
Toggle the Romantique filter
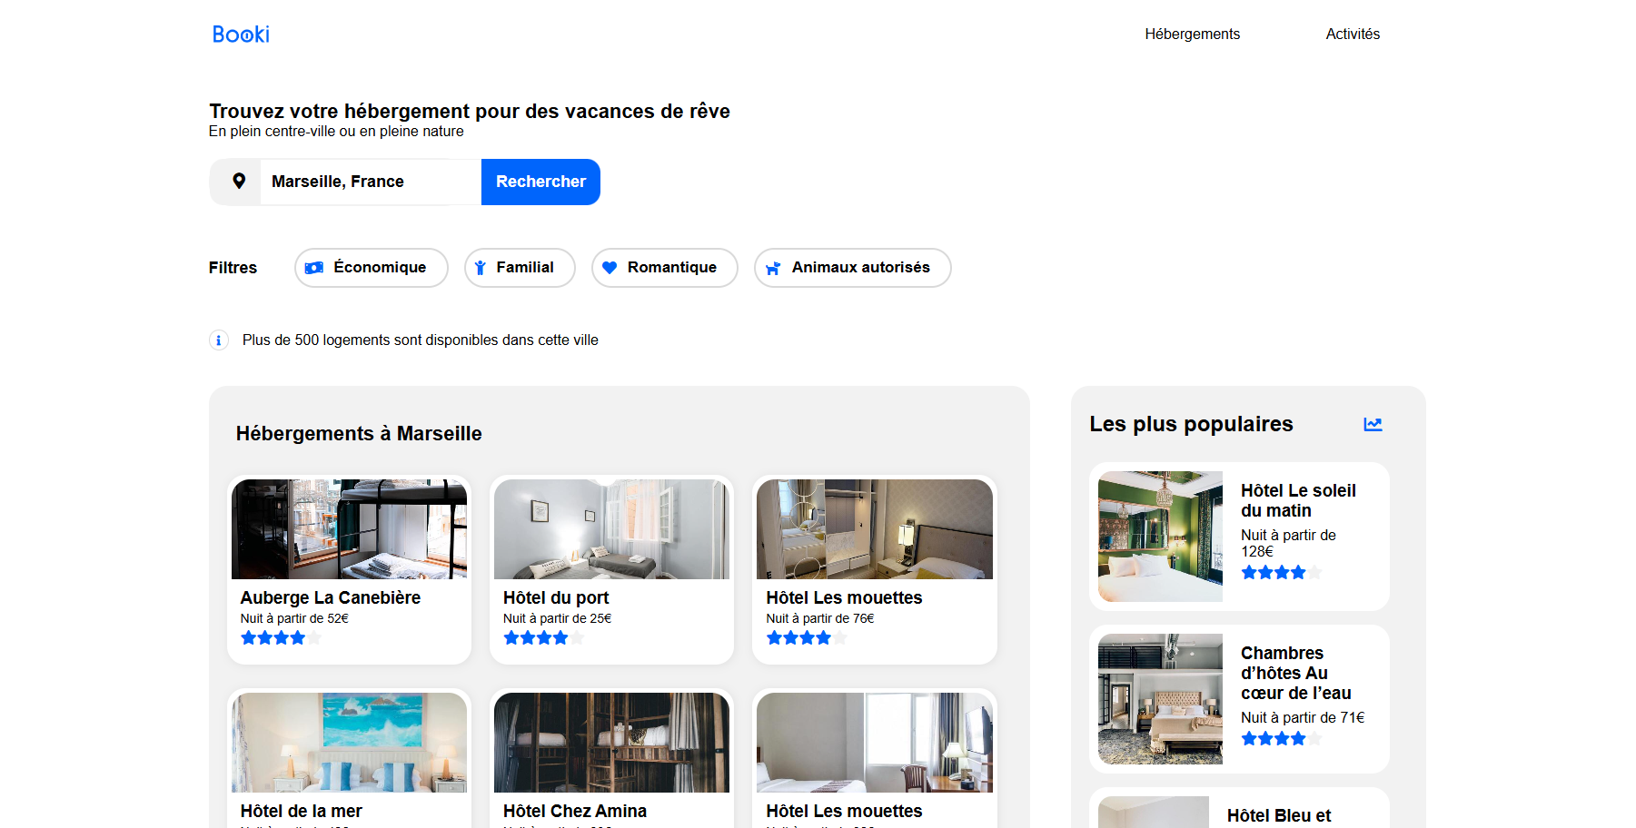664,267
